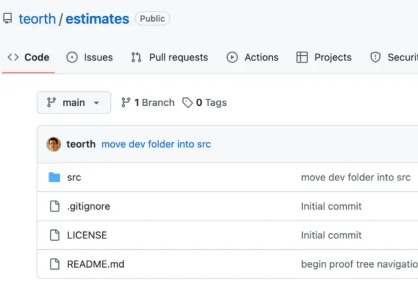Click the branch icon inside main button
Image resolution: width=418 pixels, height=288 pixels.
51,103
